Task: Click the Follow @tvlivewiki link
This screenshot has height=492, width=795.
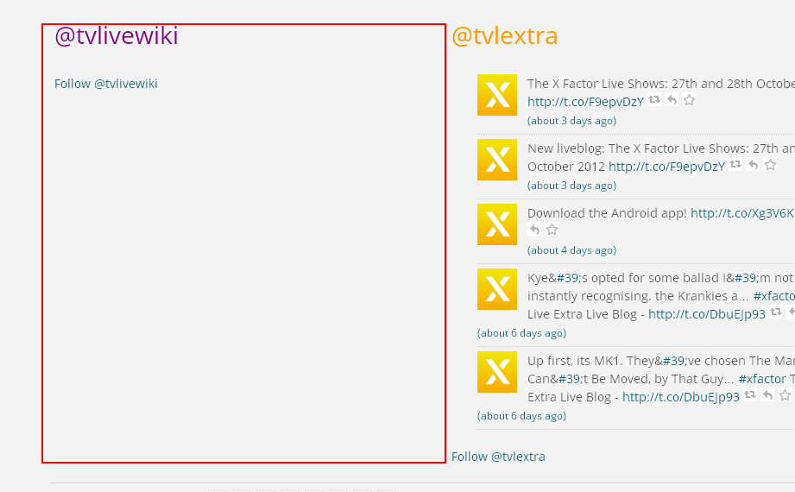Action: (105, 84)
